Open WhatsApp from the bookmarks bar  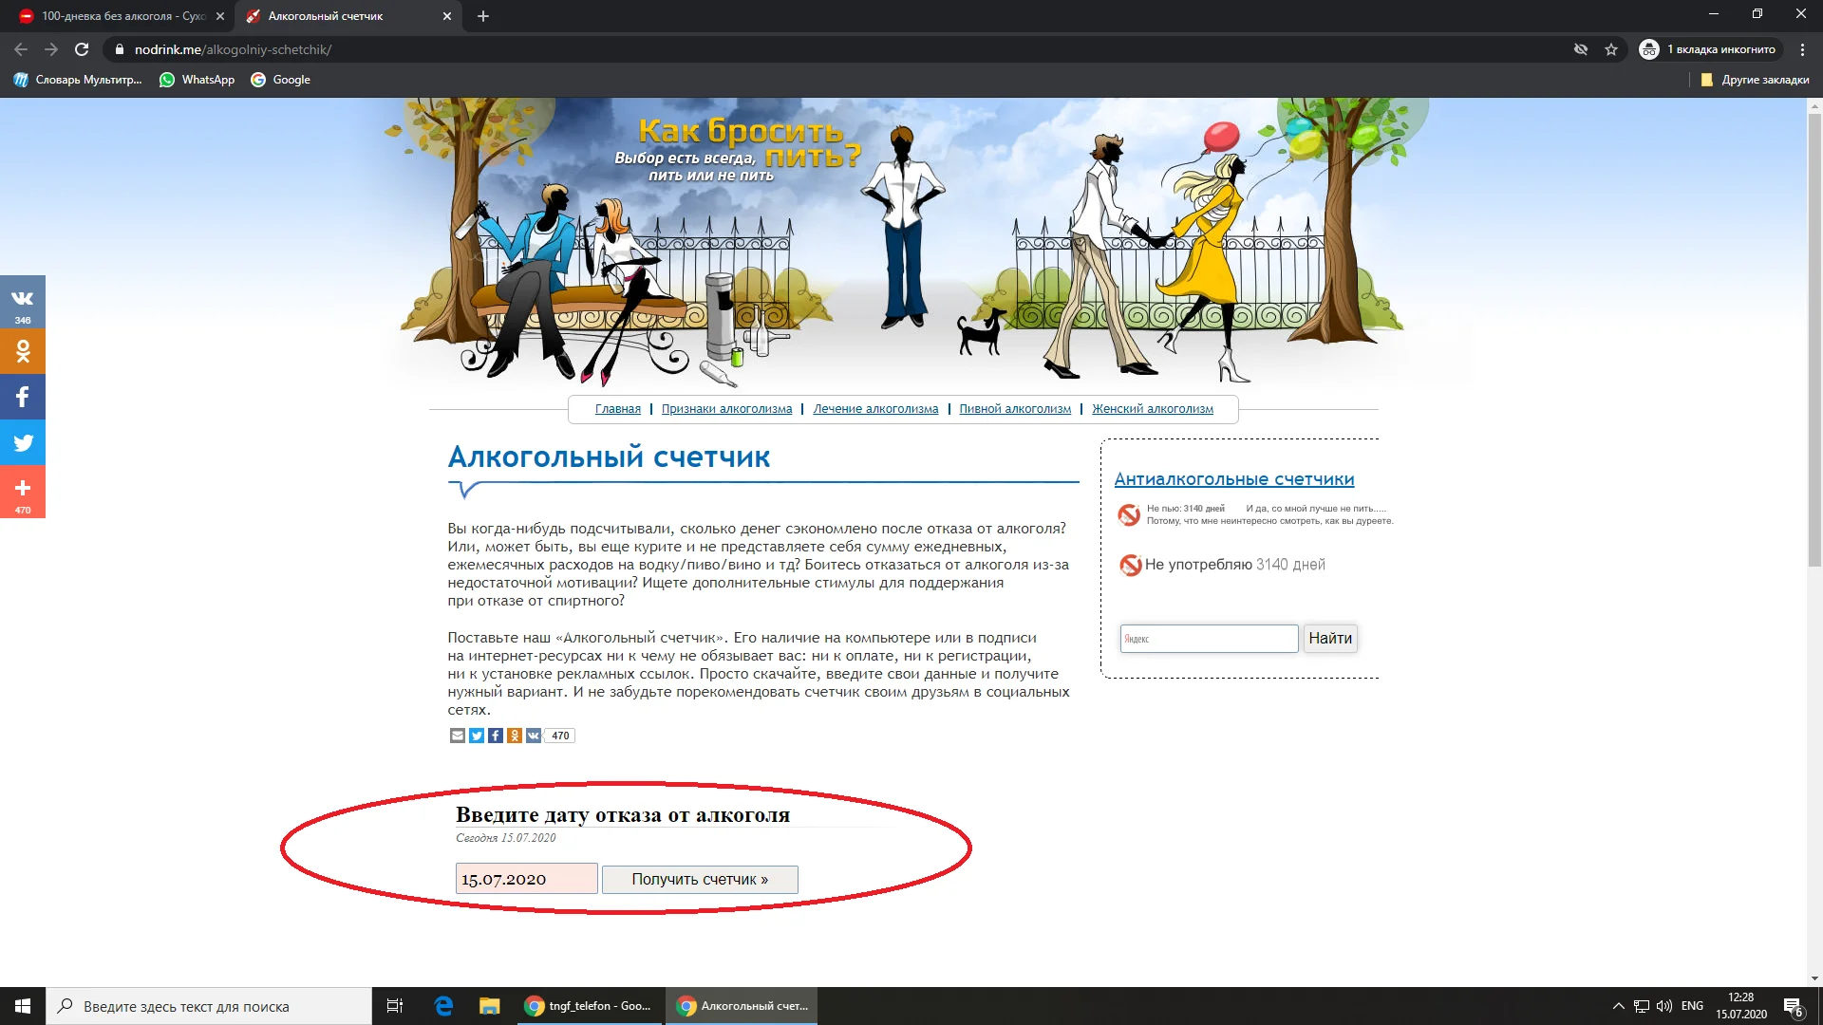click(197, 80)
